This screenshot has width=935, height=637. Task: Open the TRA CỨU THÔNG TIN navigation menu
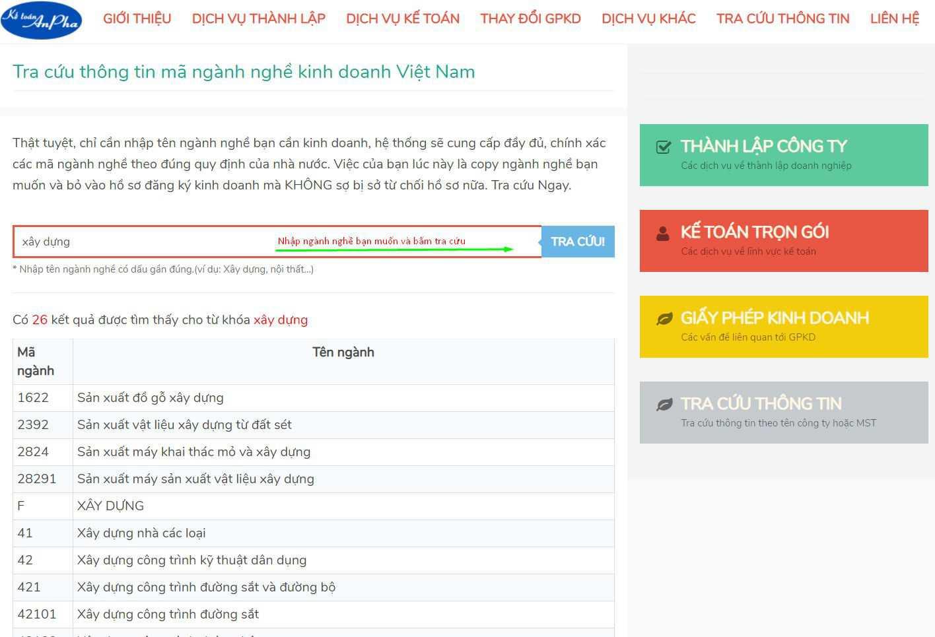click(782, 18)
